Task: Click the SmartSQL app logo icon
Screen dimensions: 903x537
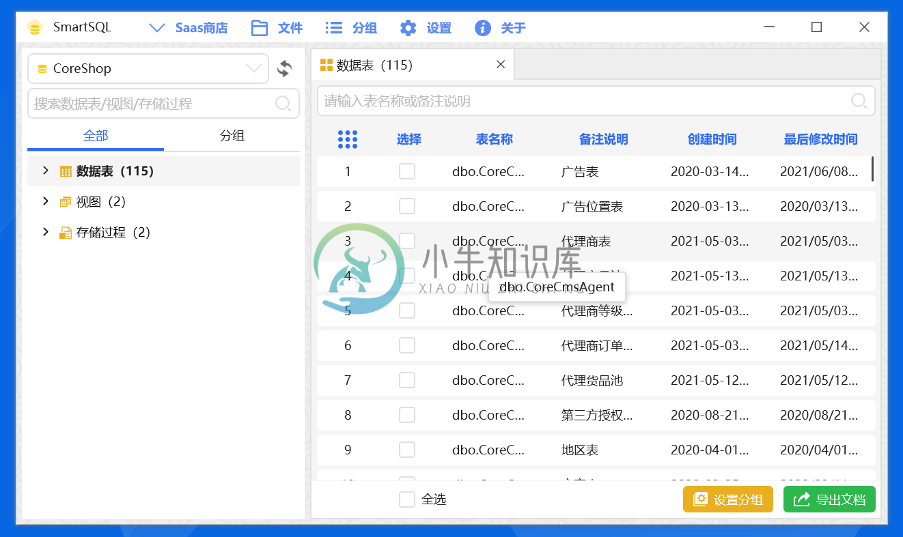Action: [x=35, y=28]
